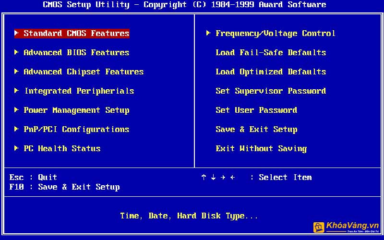384x240 pixels.
Task: Choose Exit Without Saving
Action: coord(261,149)
